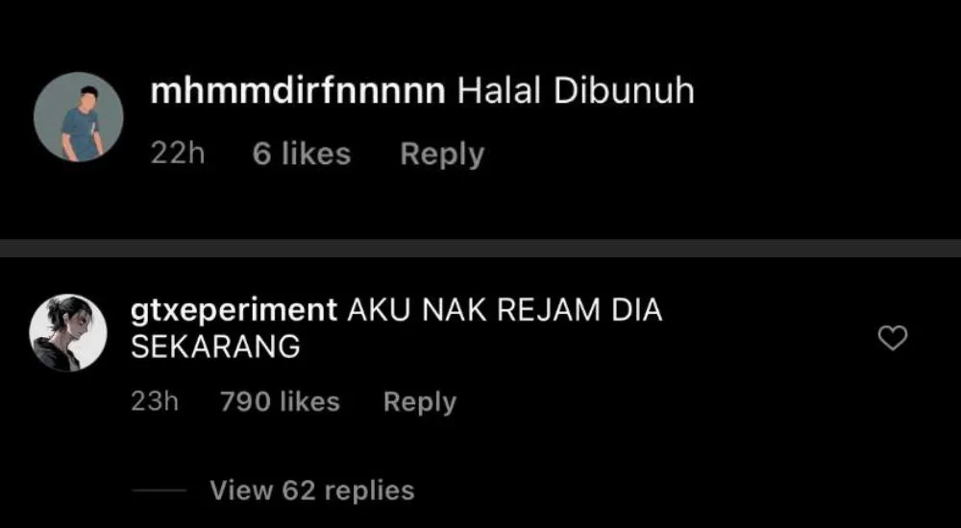Image resolution: width=961 pixels, height=528 pixels.
Task: Reply to the Halal Dibunuh comment
Action: pyautogui.click(x=442, y=154)
